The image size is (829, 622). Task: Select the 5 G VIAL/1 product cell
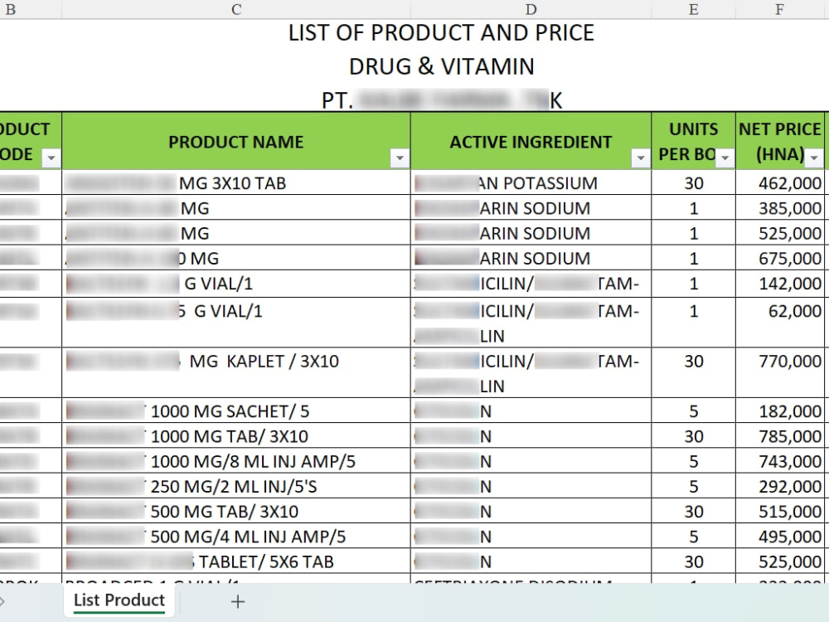click(236, 322)
